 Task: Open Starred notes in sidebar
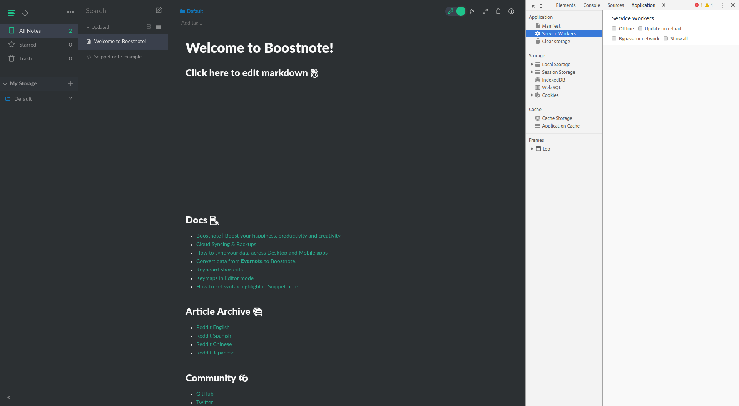coord(39,45)
